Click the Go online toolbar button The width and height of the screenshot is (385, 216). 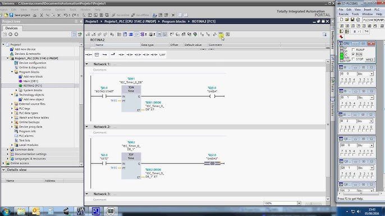coord(120,15)
